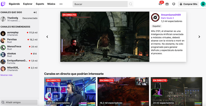Viewport: 206px width, 106px height.
Task: Click the 111,8 mil viewer count in sidebar
Action: tap(33, 33)
